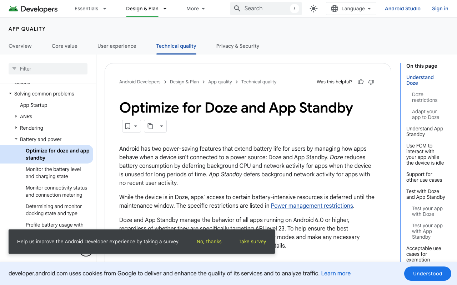The width and height of the screenshot is (457, 285).
Task: Jump to Support for other use cases
Action: (424, 177)
